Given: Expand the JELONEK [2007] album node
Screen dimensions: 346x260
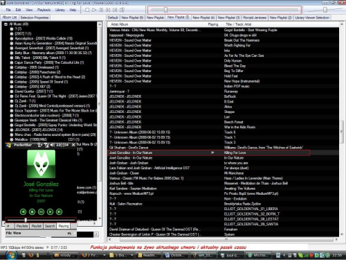Looking at the screenshot, I should pyautogui.click(x=12, y=130).
